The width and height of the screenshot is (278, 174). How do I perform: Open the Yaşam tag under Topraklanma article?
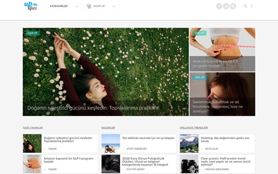(x=52, y=149)
